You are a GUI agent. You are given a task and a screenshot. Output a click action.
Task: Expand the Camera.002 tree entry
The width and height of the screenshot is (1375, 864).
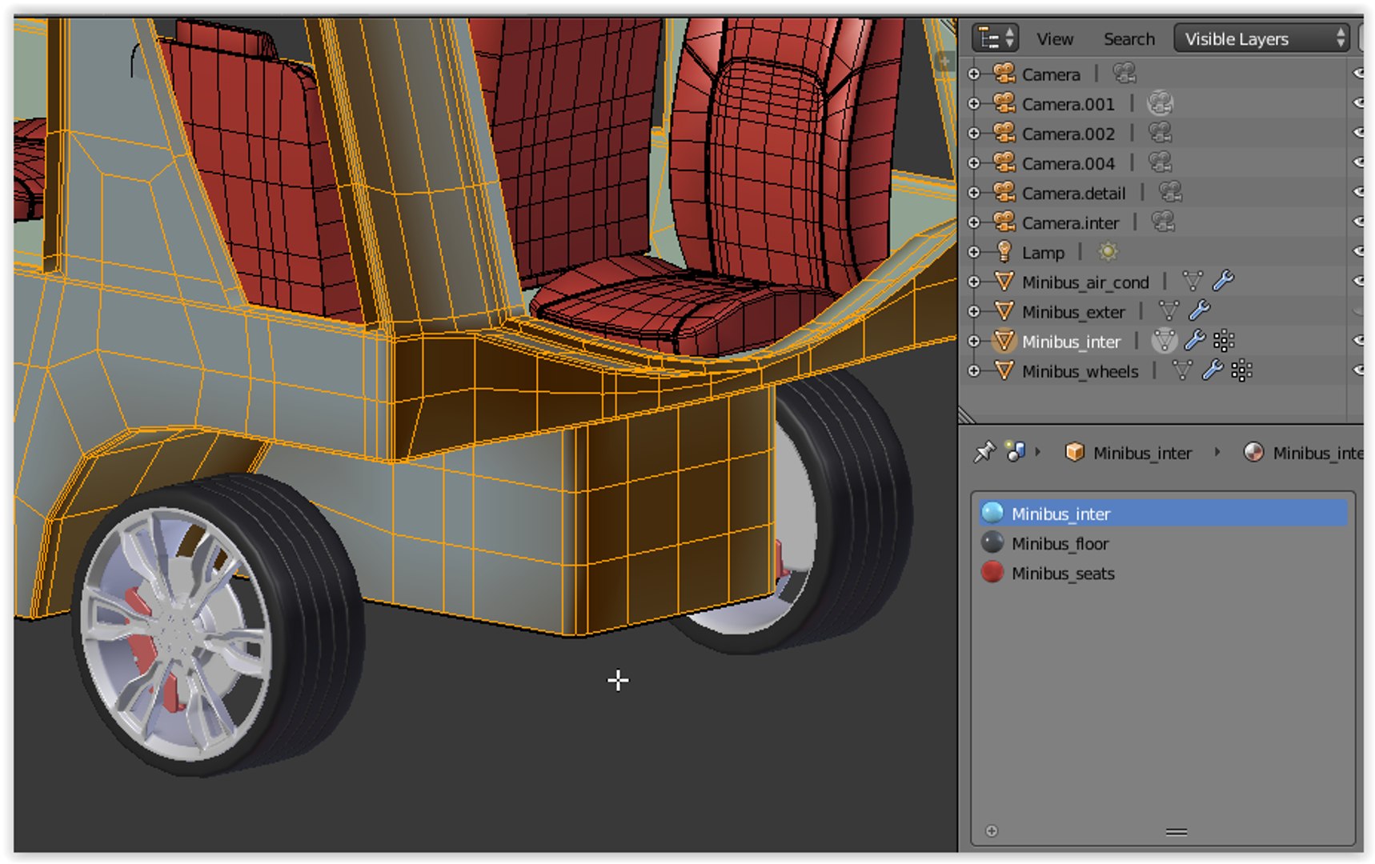[974, 134]
